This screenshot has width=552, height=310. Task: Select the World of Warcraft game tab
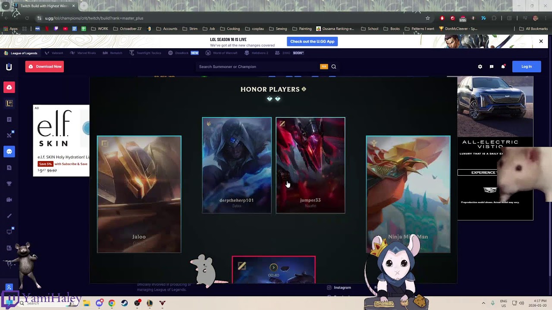(222, 53)
